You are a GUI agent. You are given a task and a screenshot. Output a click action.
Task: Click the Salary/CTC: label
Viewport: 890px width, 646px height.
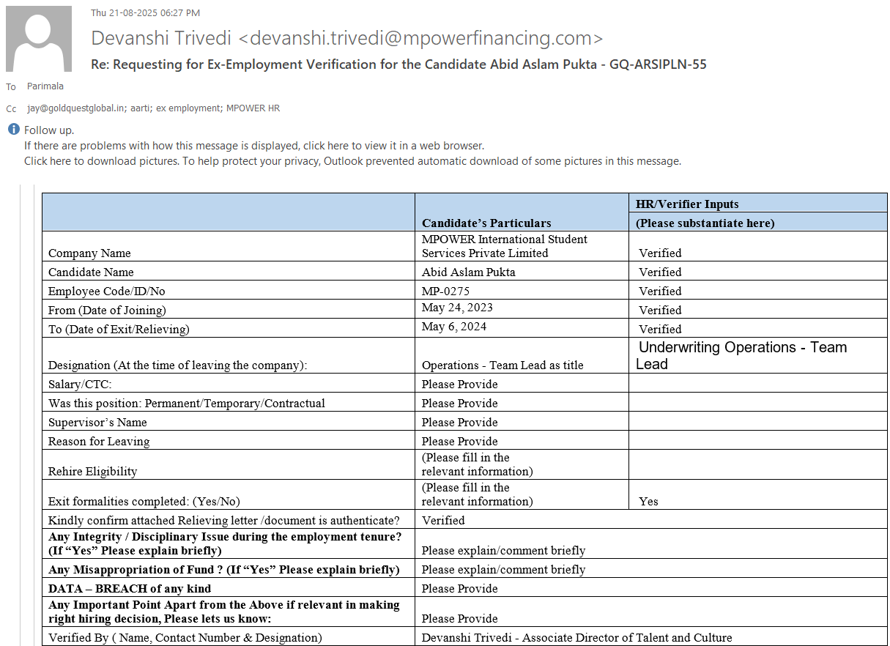80,384
